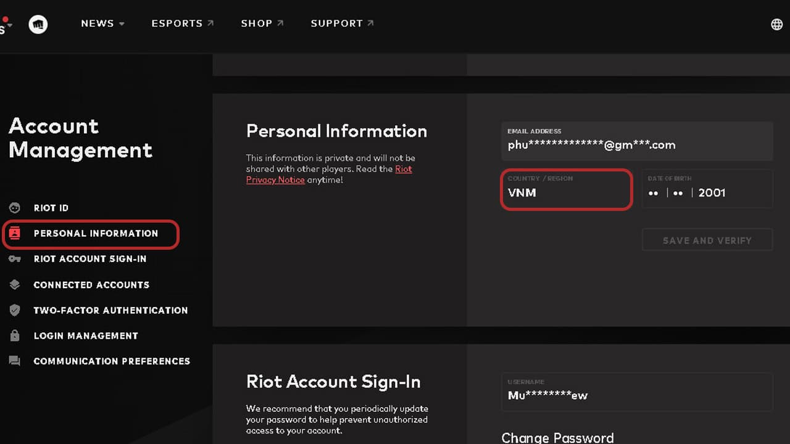Go to Riot ID section
This screenshot has width=790, height=444.
(51, 208)
